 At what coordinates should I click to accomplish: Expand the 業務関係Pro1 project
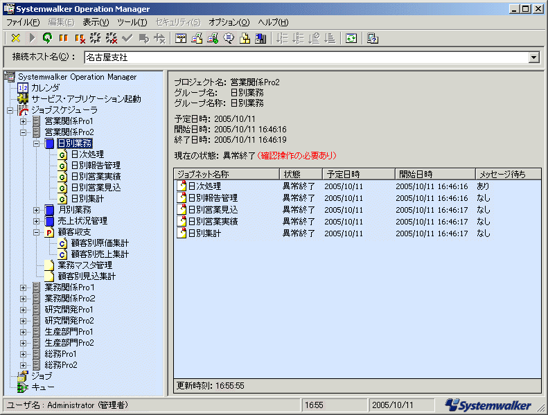click(x=23, y=288)
